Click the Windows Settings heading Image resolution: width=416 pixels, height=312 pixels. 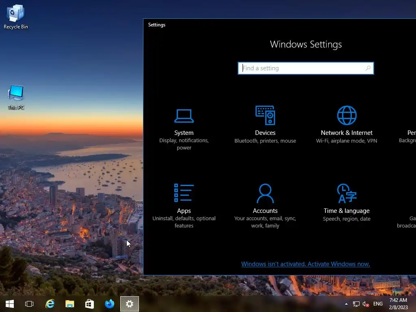[305, 44]
